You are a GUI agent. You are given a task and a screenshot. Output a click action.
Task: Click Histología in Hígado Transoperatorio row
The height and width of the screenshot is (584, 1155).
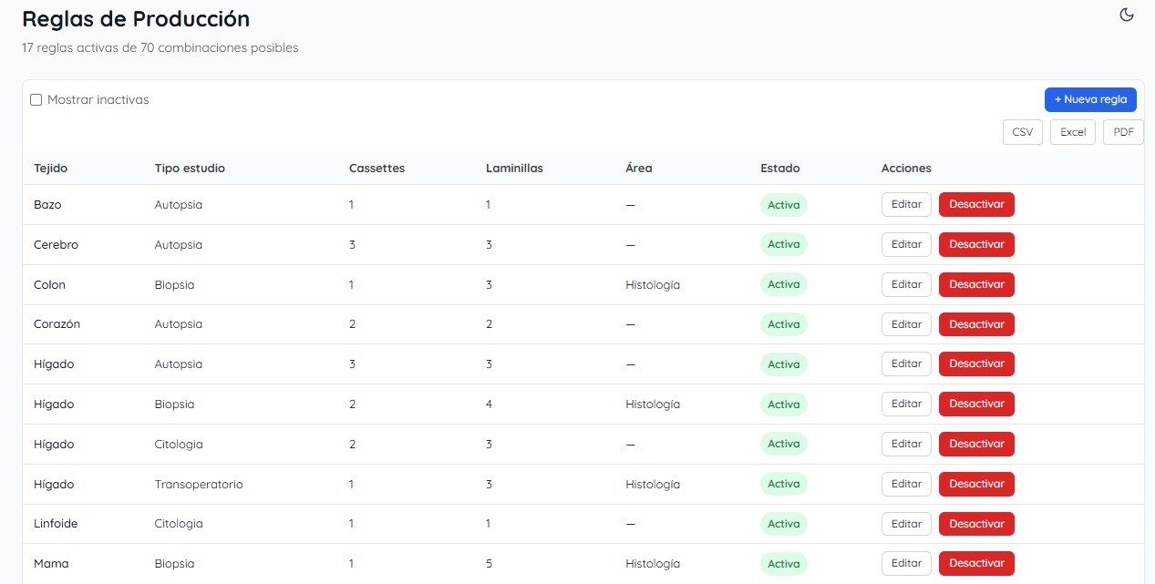[653, 485]
